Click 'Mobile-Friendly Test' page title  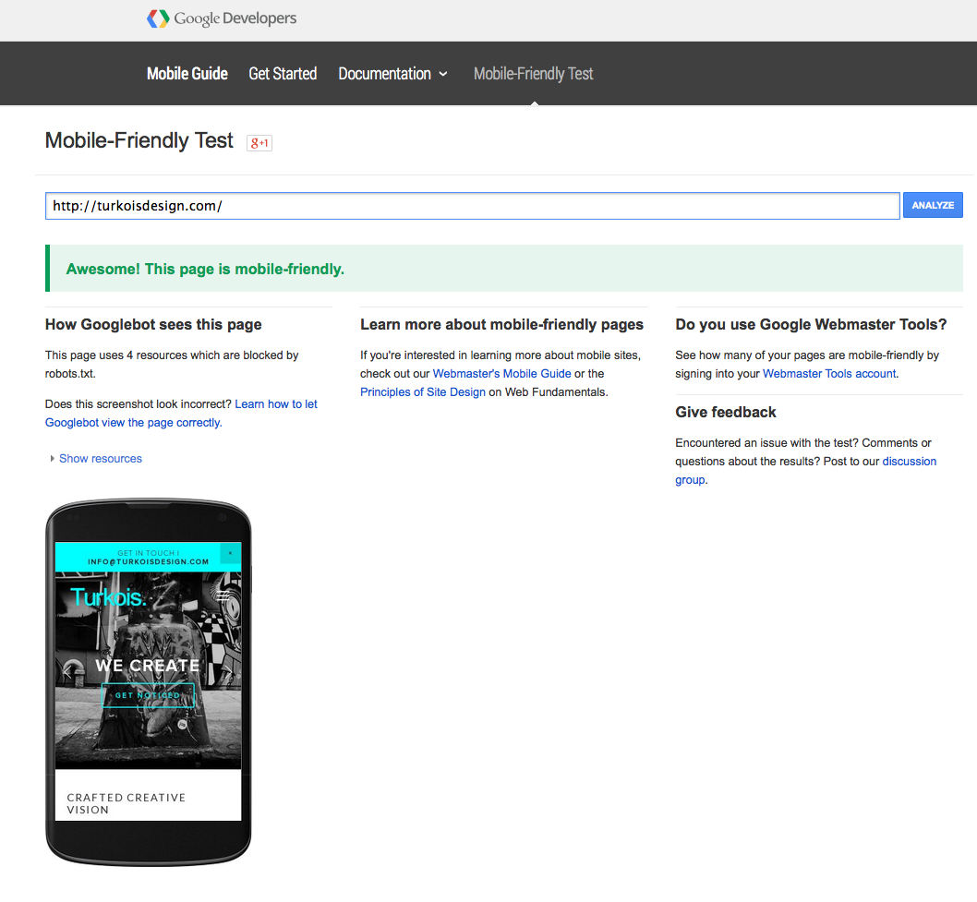139,140
